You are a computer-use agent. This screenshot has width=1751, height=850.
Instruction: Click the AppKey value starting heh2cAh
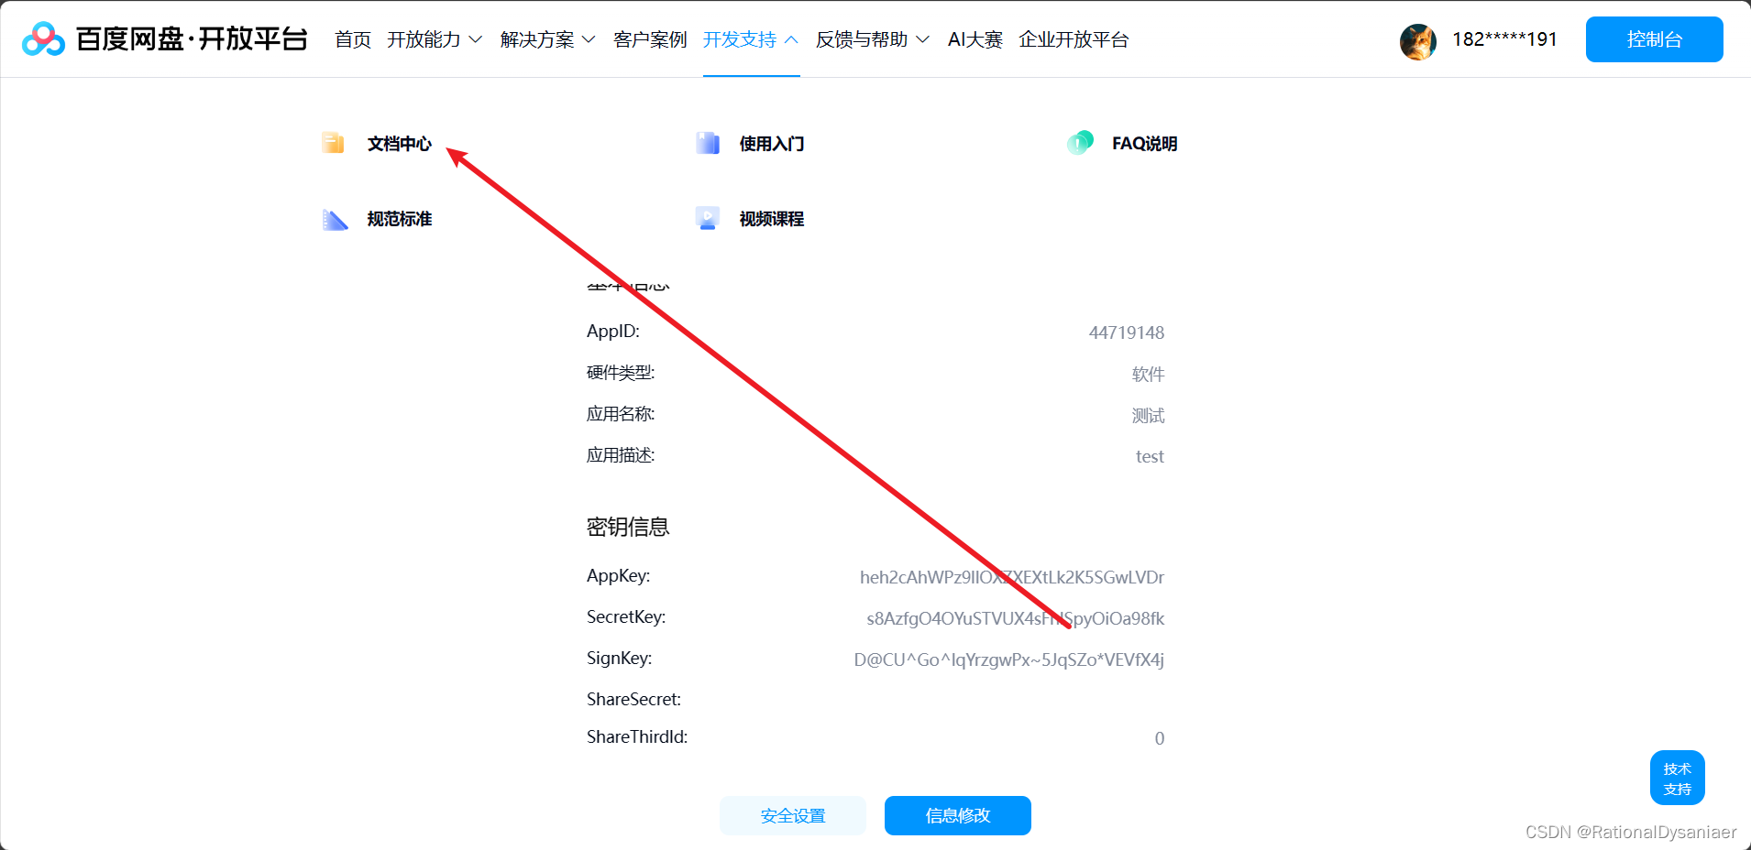(1012, 577)
